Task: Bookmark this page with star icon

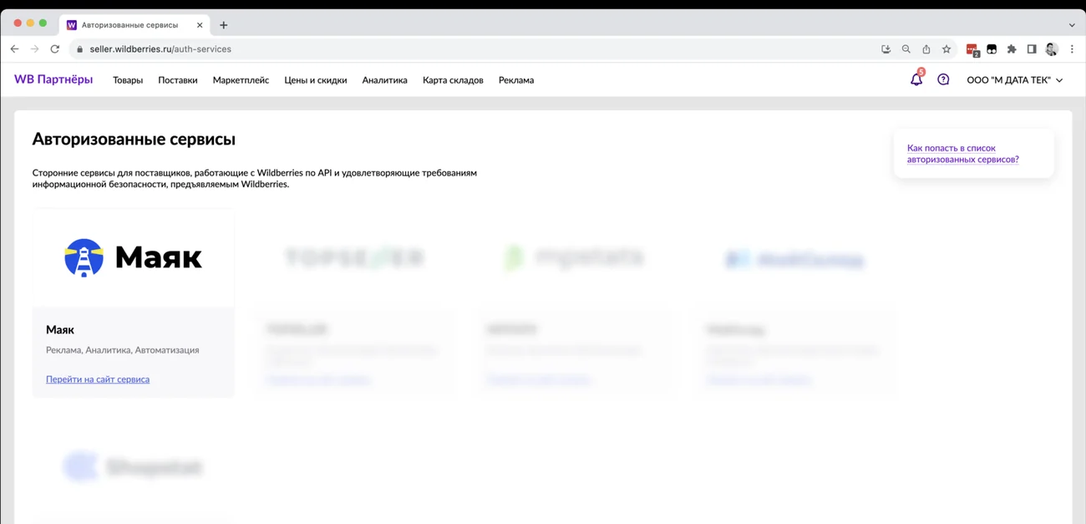Action: tap(946, 49)
